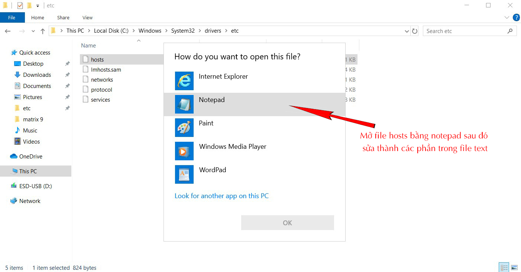521x272 pixels.
Task: Click Quick access star heading
Action: click(35, 53)
